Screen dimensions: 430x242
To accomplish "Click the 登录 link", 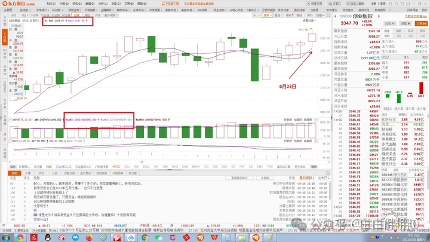I will point(383,4).
